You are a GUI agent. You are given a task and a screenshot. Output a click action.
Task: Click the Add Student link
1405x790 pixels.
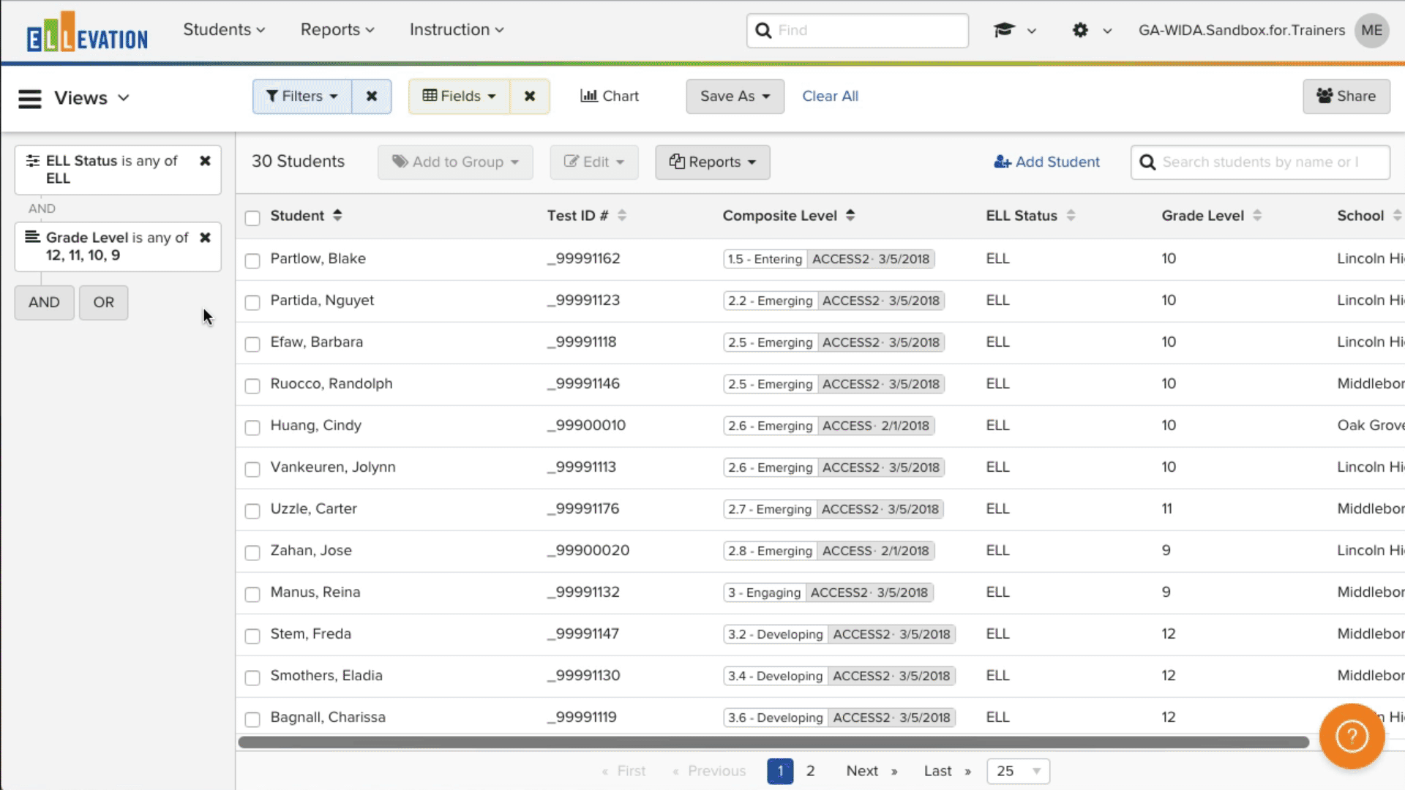1046,162
